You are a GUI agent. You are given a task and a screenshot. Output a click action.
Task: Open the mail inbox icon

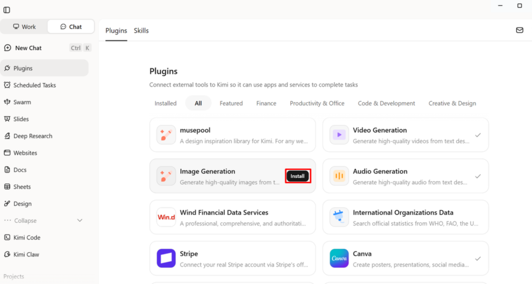click(x=519, y=30)
